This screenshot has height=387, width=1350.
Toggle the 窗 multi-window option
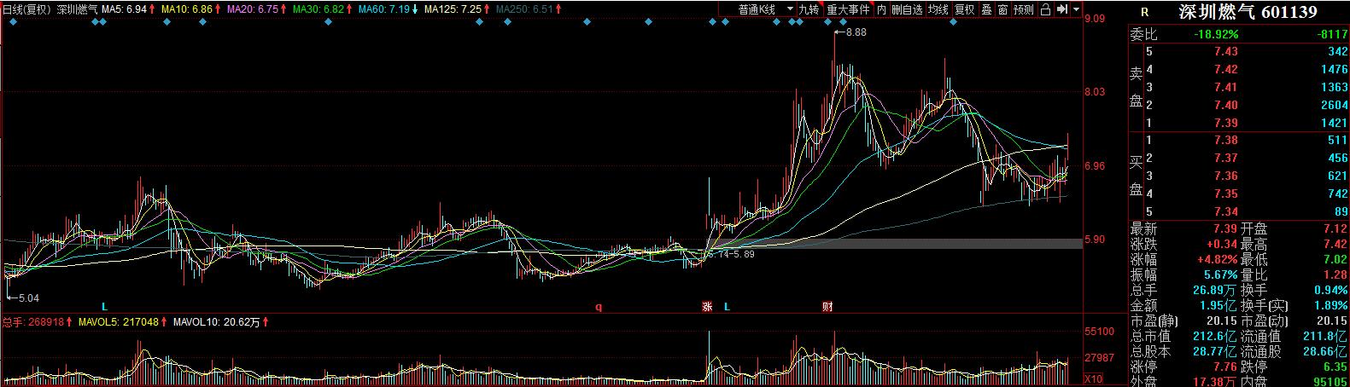(x=1002, y=9)
